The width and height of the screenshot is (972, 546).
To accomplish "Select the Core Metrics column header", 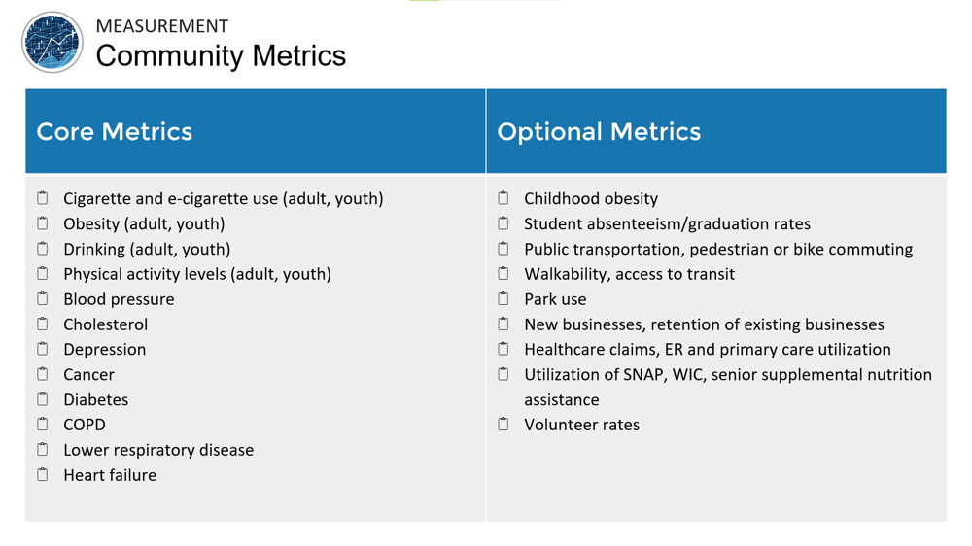I will [115, 132].
